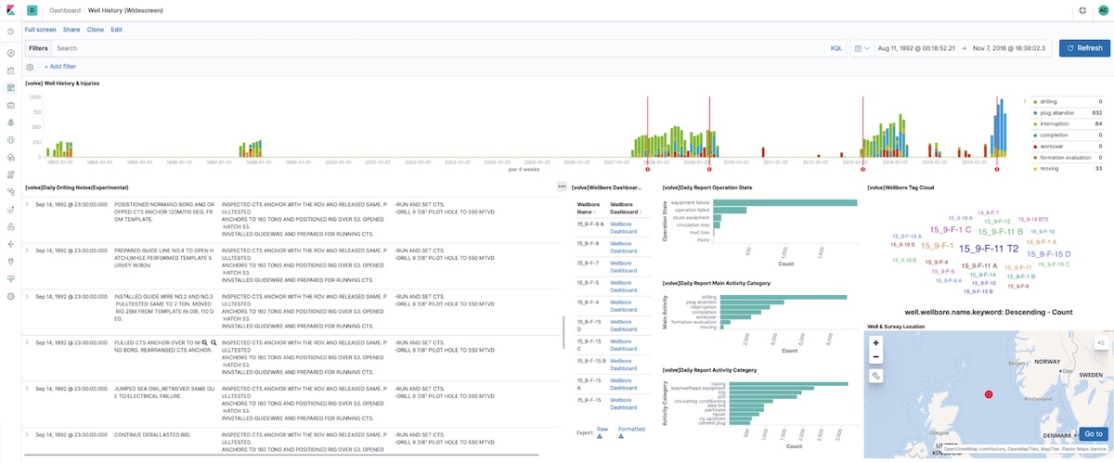Click the Daily Drilling Notes vertical scrollbar

[564, 334]
